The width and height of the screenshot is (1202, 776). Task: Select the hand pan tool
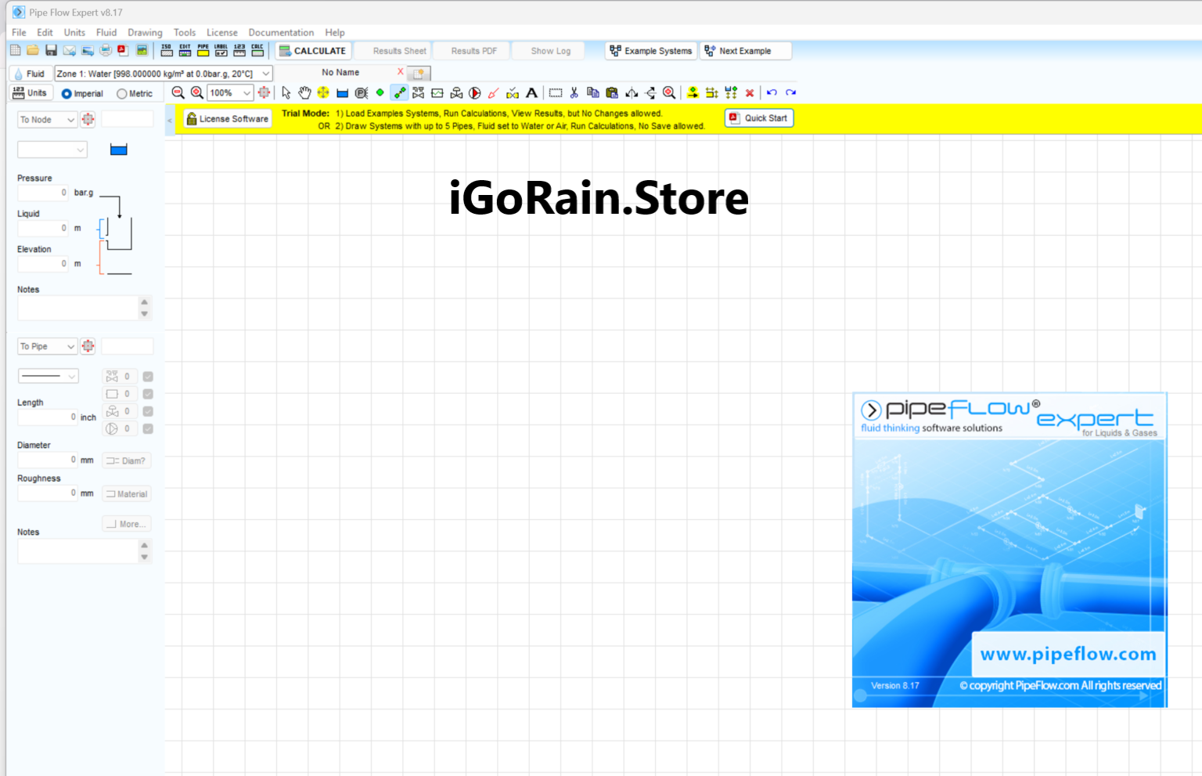[304, 92]
